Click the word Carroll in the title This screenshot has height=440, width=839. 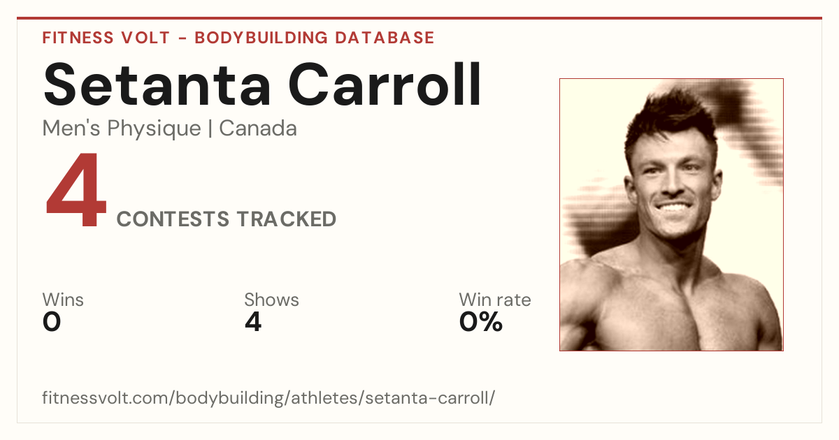tap(385, 85)
